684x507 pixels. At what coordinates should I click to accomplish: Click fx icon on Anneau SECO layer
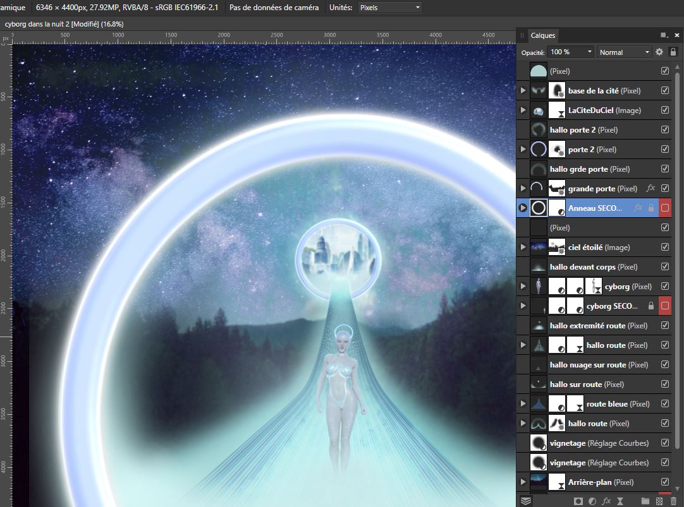pos(638,208)
